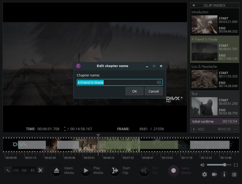This screenshot has height=184, width=242.
Task: Set clip start with Start Clip icon
Action: coord(115,170)
